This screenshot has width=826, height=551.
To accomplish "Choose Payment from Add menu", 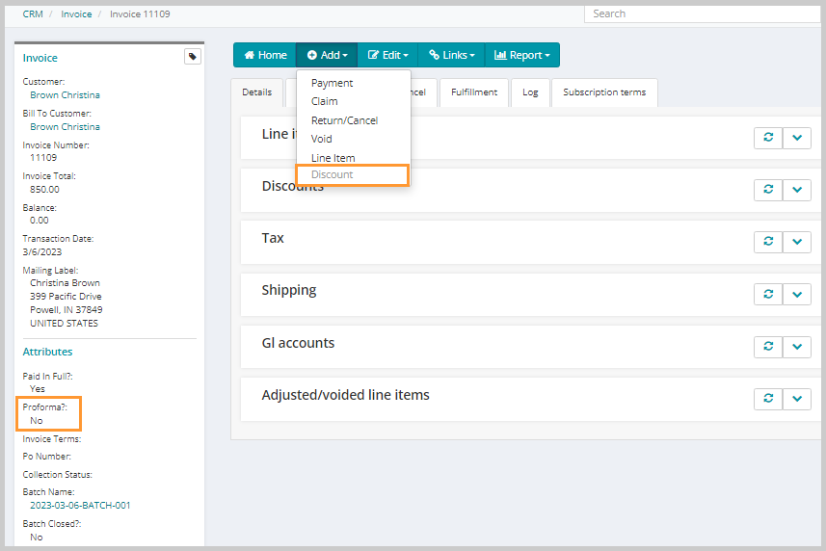I will pos(332,83).
